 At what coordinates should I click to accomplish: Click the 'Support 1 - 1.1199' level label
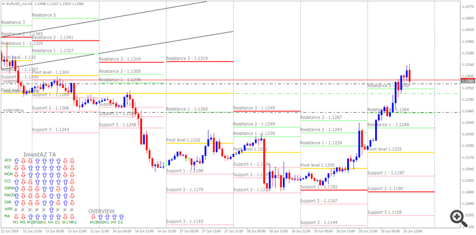tap(185, 171)
